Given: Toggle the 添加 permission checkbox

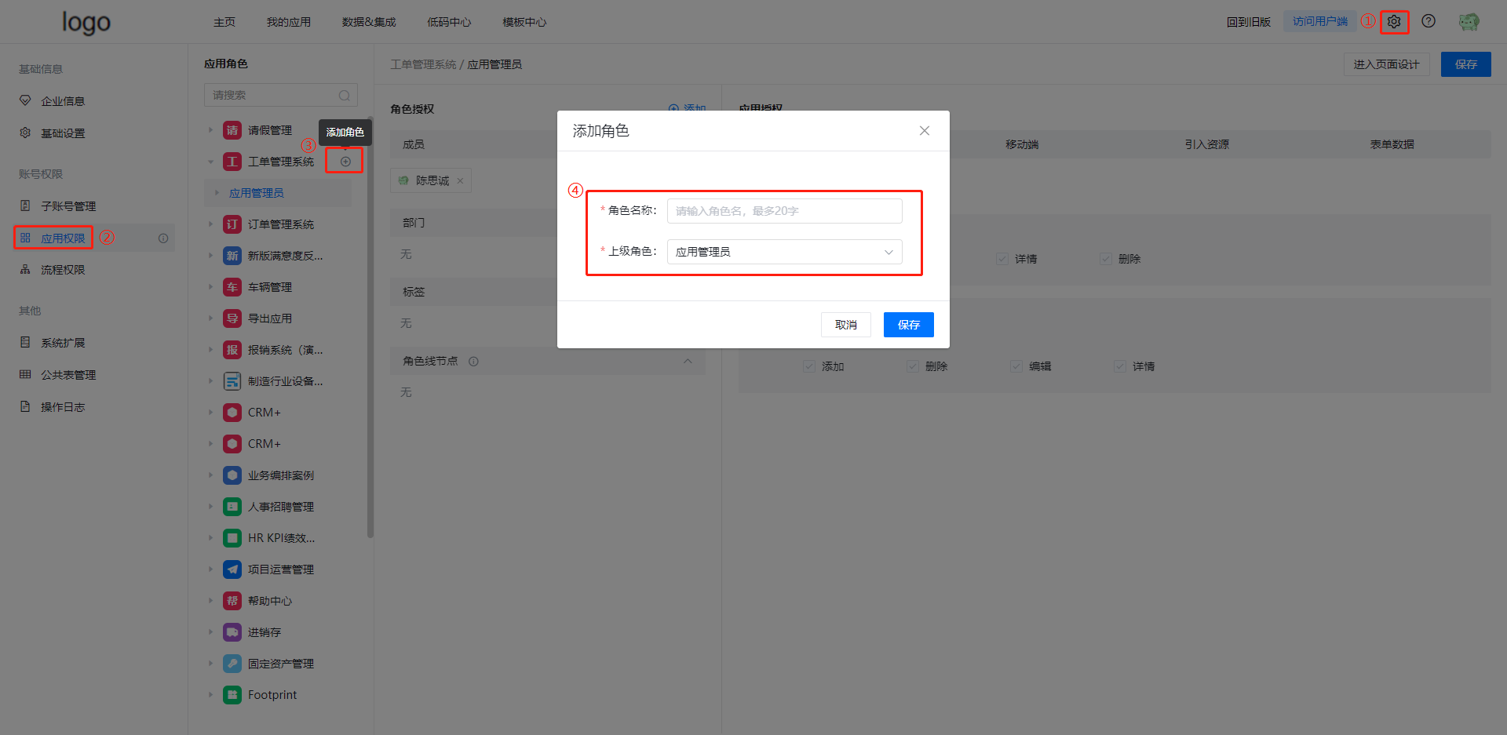Looking at the screenshot, I should pos(809,366).
